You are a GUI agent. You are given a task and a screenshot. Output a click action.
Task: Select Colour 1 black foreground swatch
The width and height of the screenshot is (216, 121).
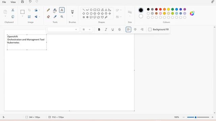[x=141, y=10]
